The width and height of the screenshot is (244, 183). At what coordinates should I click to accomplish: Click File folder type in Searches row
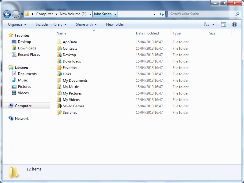pos(181,112)
